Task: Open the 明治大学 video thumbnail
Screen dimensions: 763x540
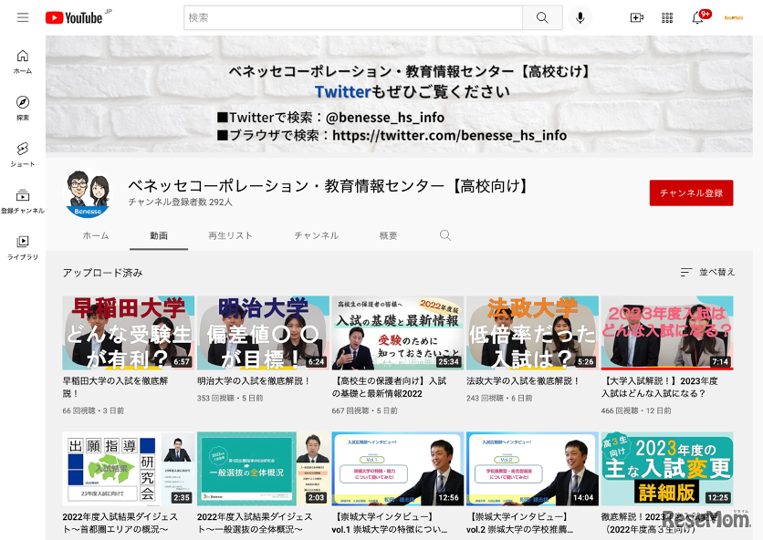Action: point(263,333)
